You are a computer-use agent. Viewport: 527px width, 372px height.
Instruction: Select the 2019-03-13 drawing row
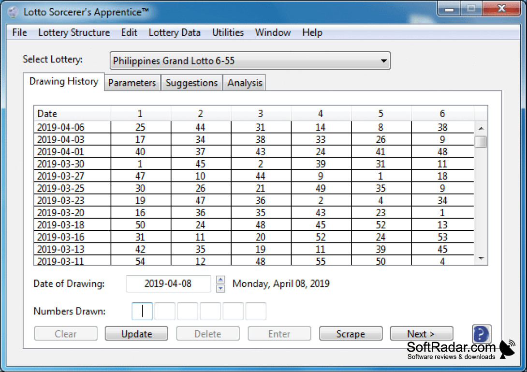click(254, 249)
